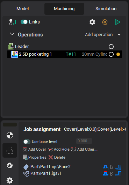Open Properties of job assignment item
The height and width of the screenshot is (185, 129).
click(x=35, y=157)
